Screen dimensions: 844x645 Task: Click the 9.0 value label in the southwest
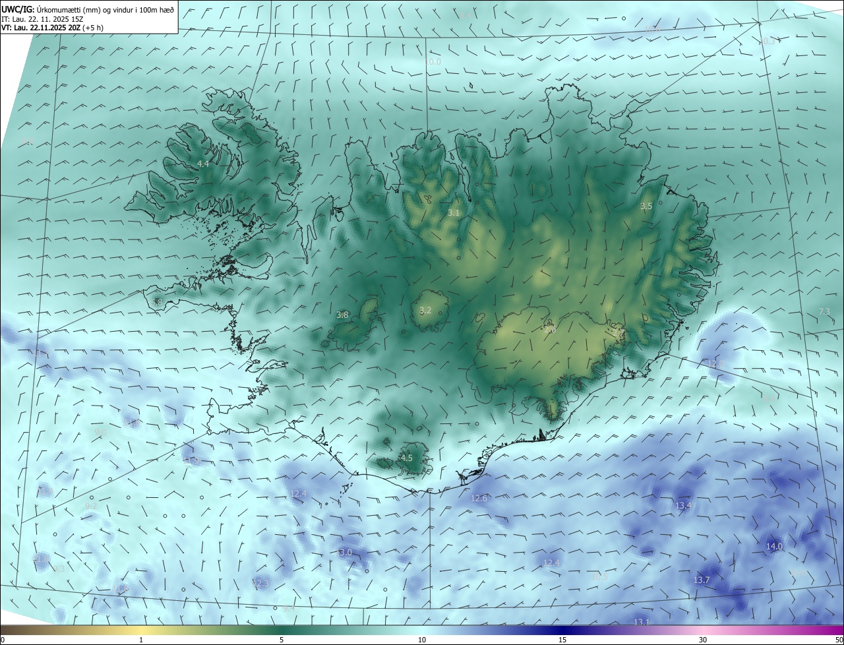(x=100, y=432)
